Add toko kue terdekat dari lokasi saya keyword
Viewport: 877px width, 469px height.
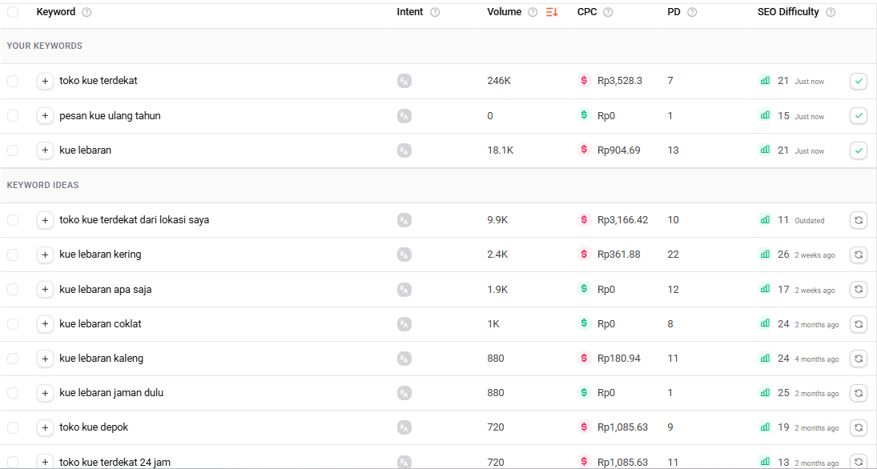coord(46,220)
